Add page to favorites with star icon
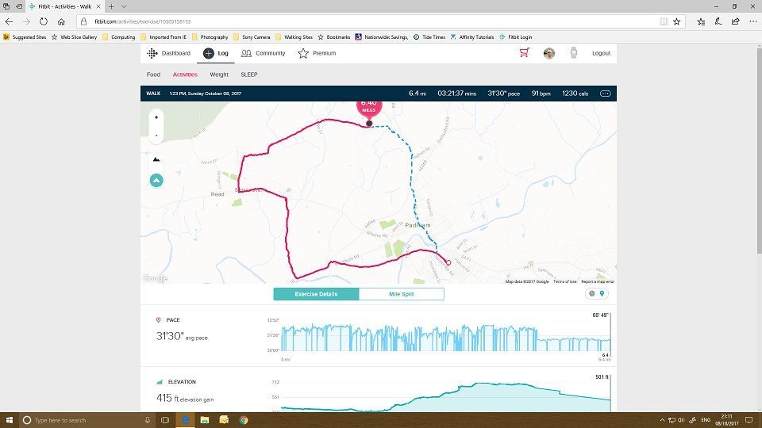 coord(676,21)
